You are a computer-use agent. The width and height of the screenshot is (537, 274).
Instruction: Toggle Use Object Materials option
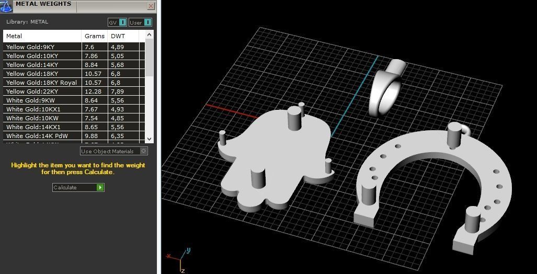point(113,151)
